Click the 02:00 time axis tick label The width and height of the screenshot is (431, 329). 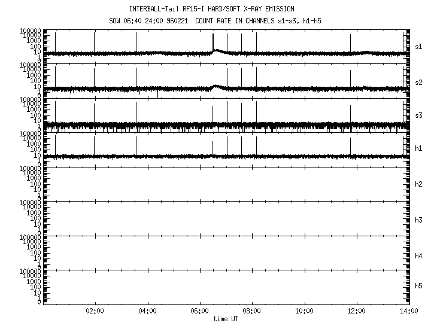[95, 311]
